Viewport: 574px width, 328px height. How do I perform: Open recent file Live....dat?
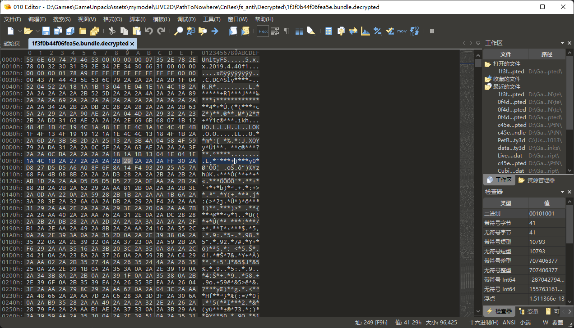tap(511, 156)
